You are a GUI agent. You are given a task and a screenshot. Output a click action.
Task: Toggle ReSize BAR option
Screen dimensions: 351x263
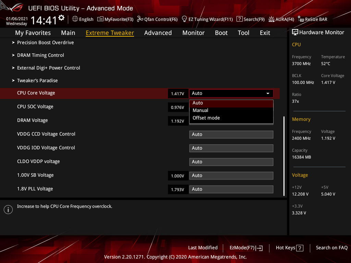click(313, 19)
